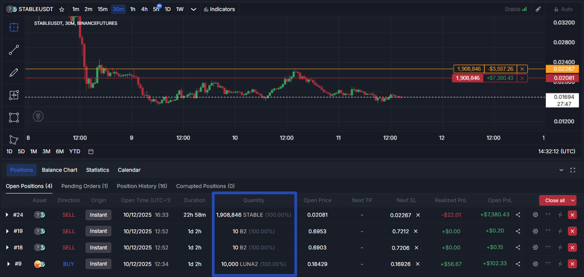Select the pencil freehand drawing tool
The height and width of the screenshot is (277, 584).
click(14, 73)
